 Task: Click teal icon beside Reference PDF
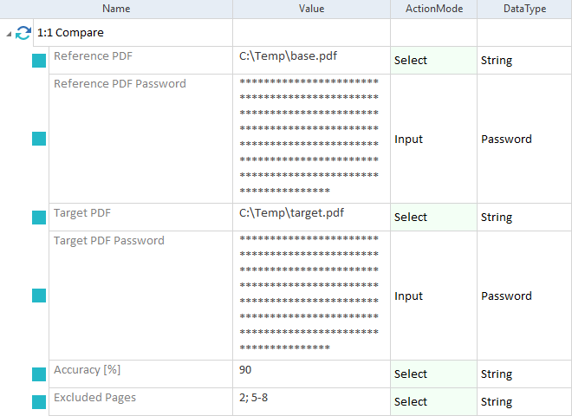39,61
